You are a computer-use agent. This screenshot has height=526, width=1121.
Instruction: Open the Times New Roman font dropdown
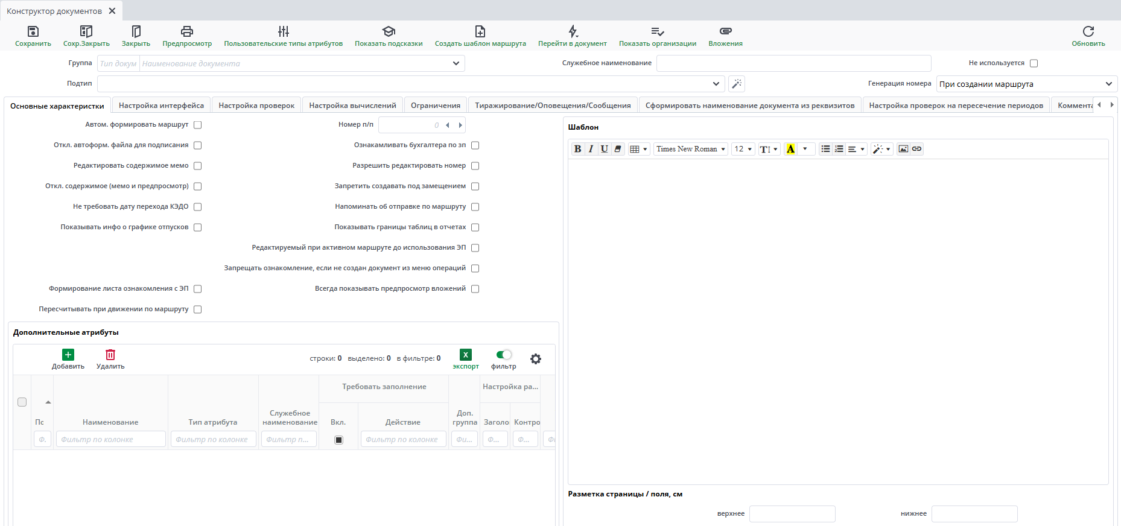tap(690, 149)
